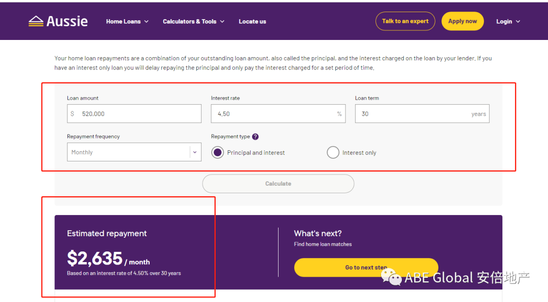548x302 pixels.
Task: Click the WeChat icon in the watermark
Action: [x=391, y=276]
